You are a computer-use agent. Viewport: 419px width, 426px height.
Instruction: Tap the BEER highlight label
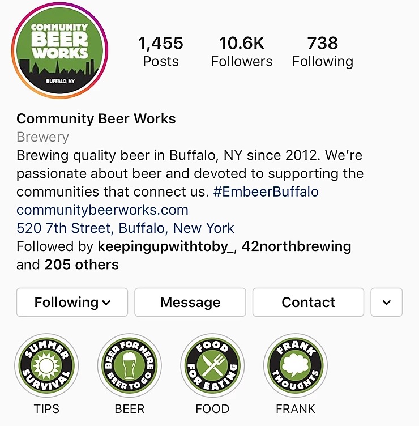coord(130,408)
